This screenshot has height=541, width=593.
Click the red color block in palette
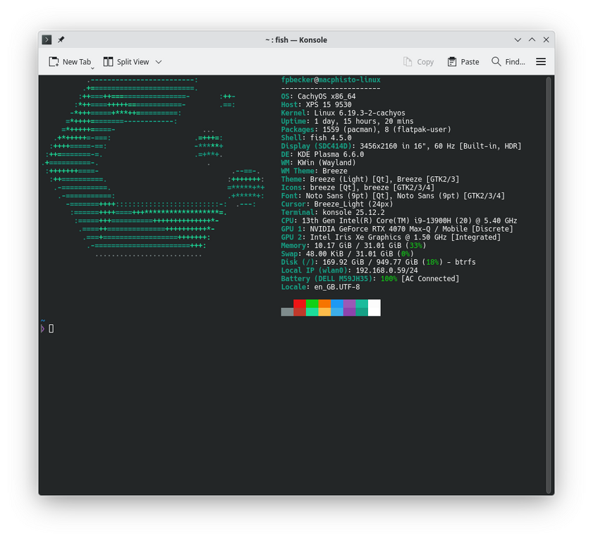[x=300, y=304]
